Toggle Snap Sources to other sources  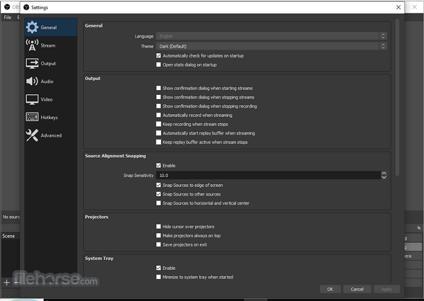tap(159, 194)
